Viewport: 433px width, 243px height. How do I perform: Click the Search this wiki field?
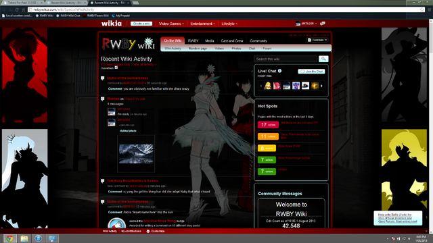[x=286, y=59]
